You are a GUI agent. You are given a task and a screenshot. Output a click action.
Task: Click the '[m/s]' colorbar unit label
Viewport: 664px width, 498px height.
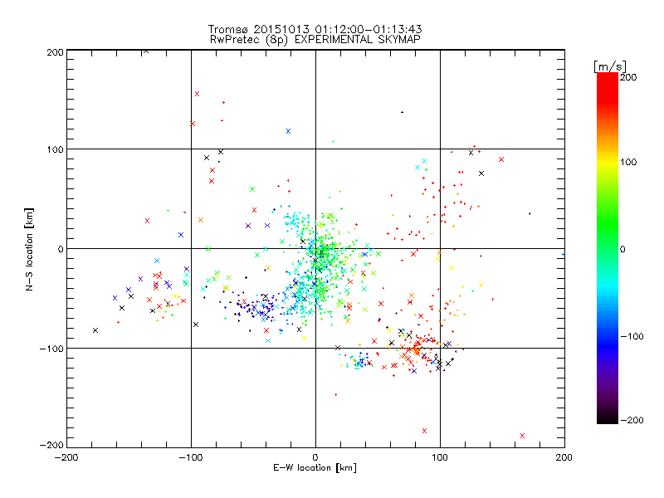click(x=610, y=66)
